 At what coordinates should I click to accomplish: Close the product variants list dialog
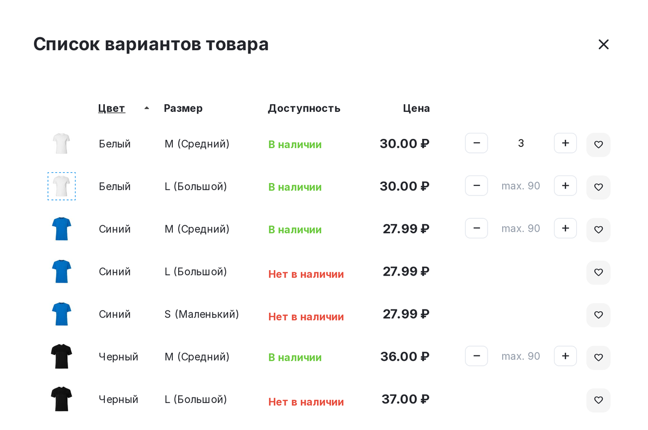coord(603,44)
